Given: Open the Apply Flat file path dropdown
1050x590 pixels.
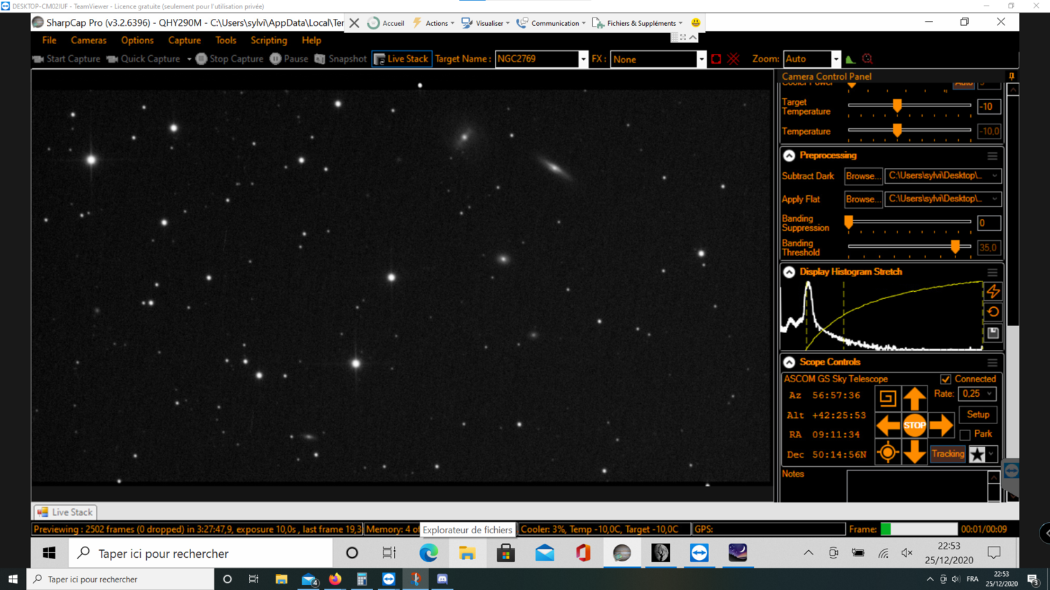Looking at the screenshot, I should pyautogui.click(x=995, y=199).
